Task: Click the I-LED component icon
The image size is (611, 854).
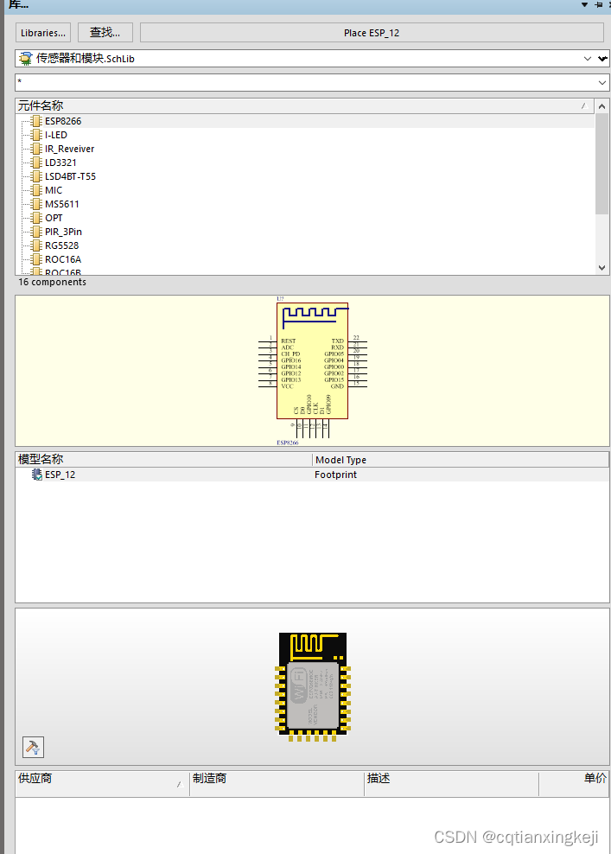Action: tap(36, 135)
